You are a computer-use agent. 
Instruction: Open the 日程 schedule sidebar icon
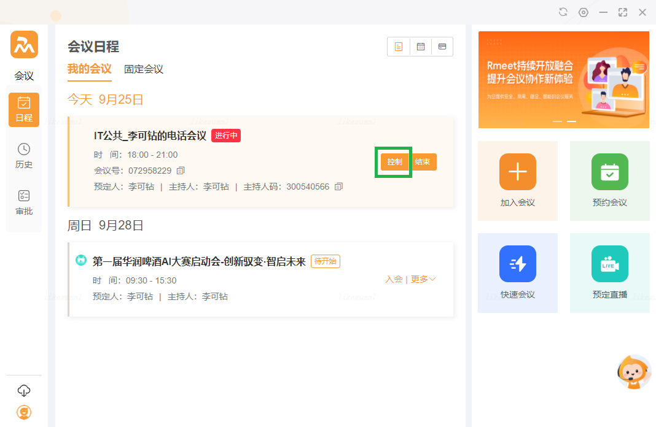24,109
